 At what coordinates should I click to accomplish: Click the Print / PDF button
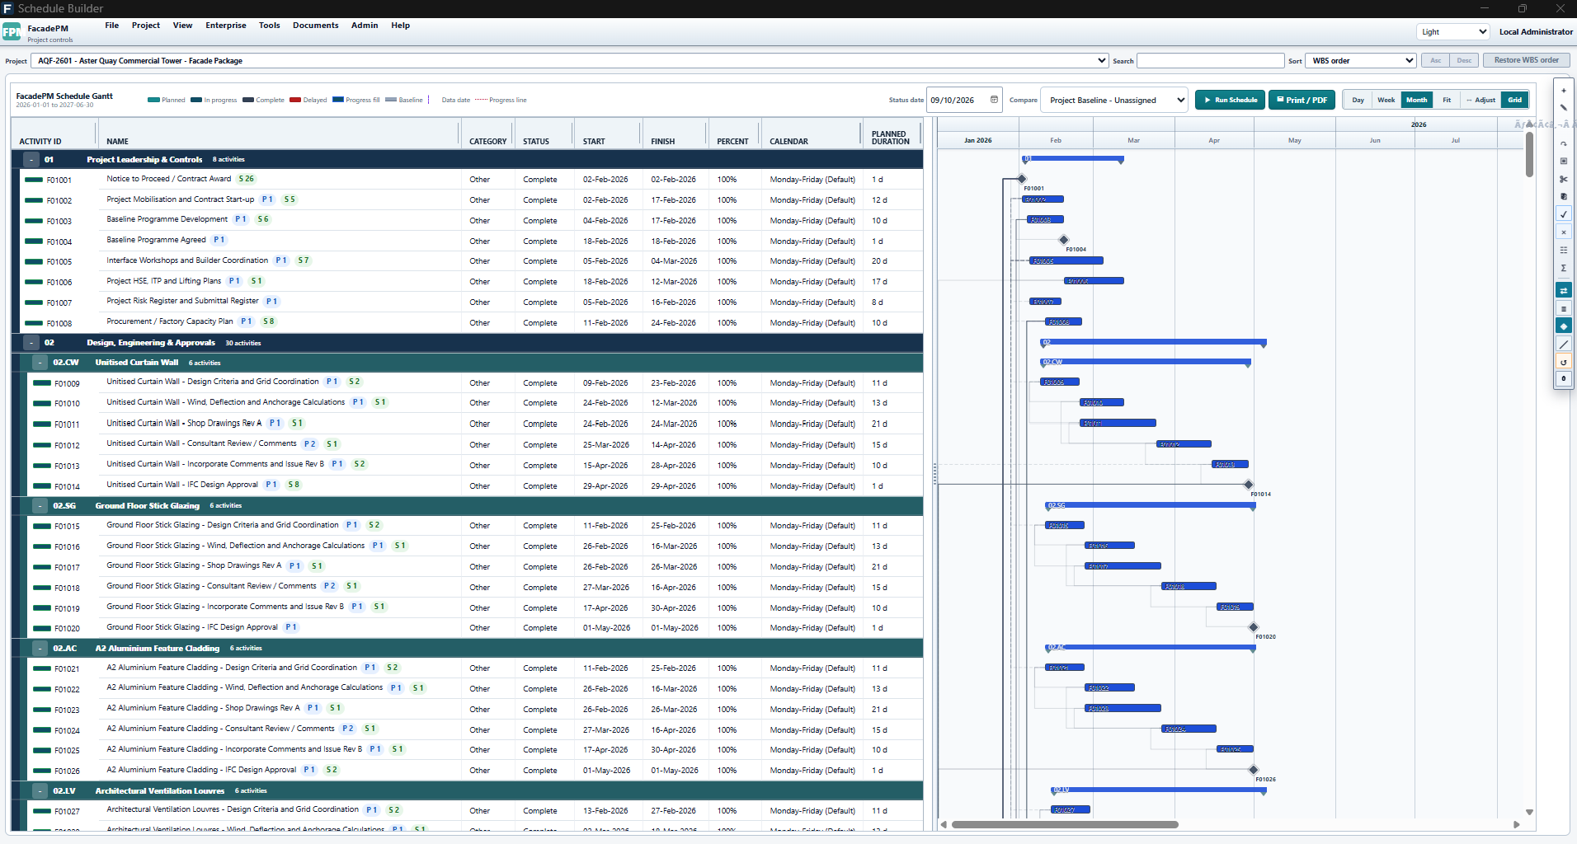pos(1302,100)
